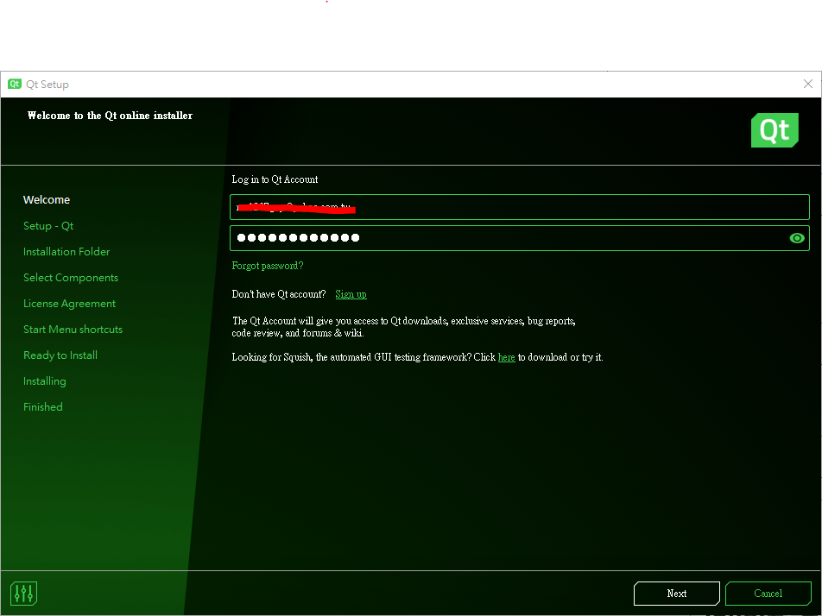Image resolution: width=822 pixels, height=616 pixels.
Task: Go to Finished step
Action: point(43,407)
